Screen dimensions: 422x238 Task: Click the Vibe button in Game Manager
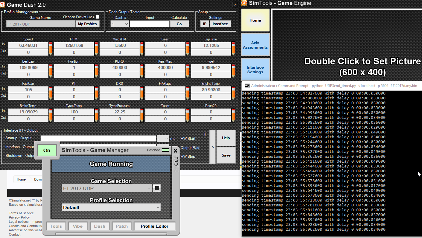pos(78,226)
